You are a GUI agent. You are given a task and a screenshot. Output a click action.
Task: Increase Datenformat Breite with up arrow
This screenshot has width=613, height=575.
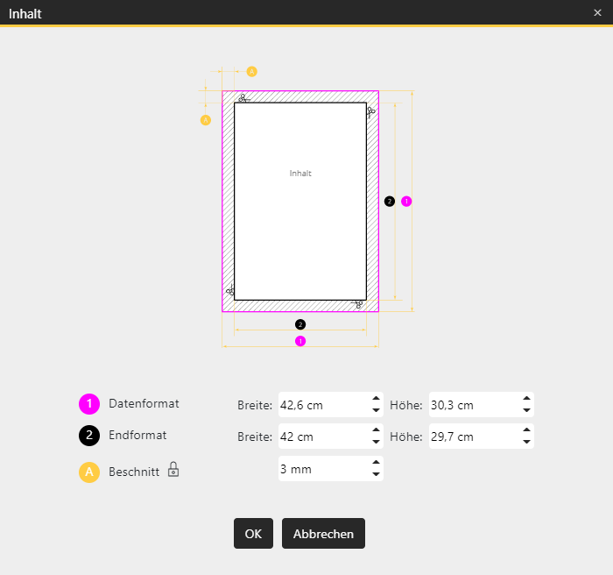click(x=376, y=399)
